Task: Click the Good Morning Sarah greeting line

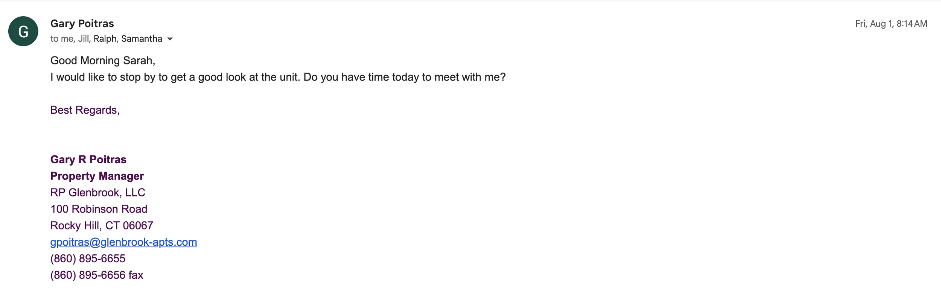Action: tap(103, 61)
